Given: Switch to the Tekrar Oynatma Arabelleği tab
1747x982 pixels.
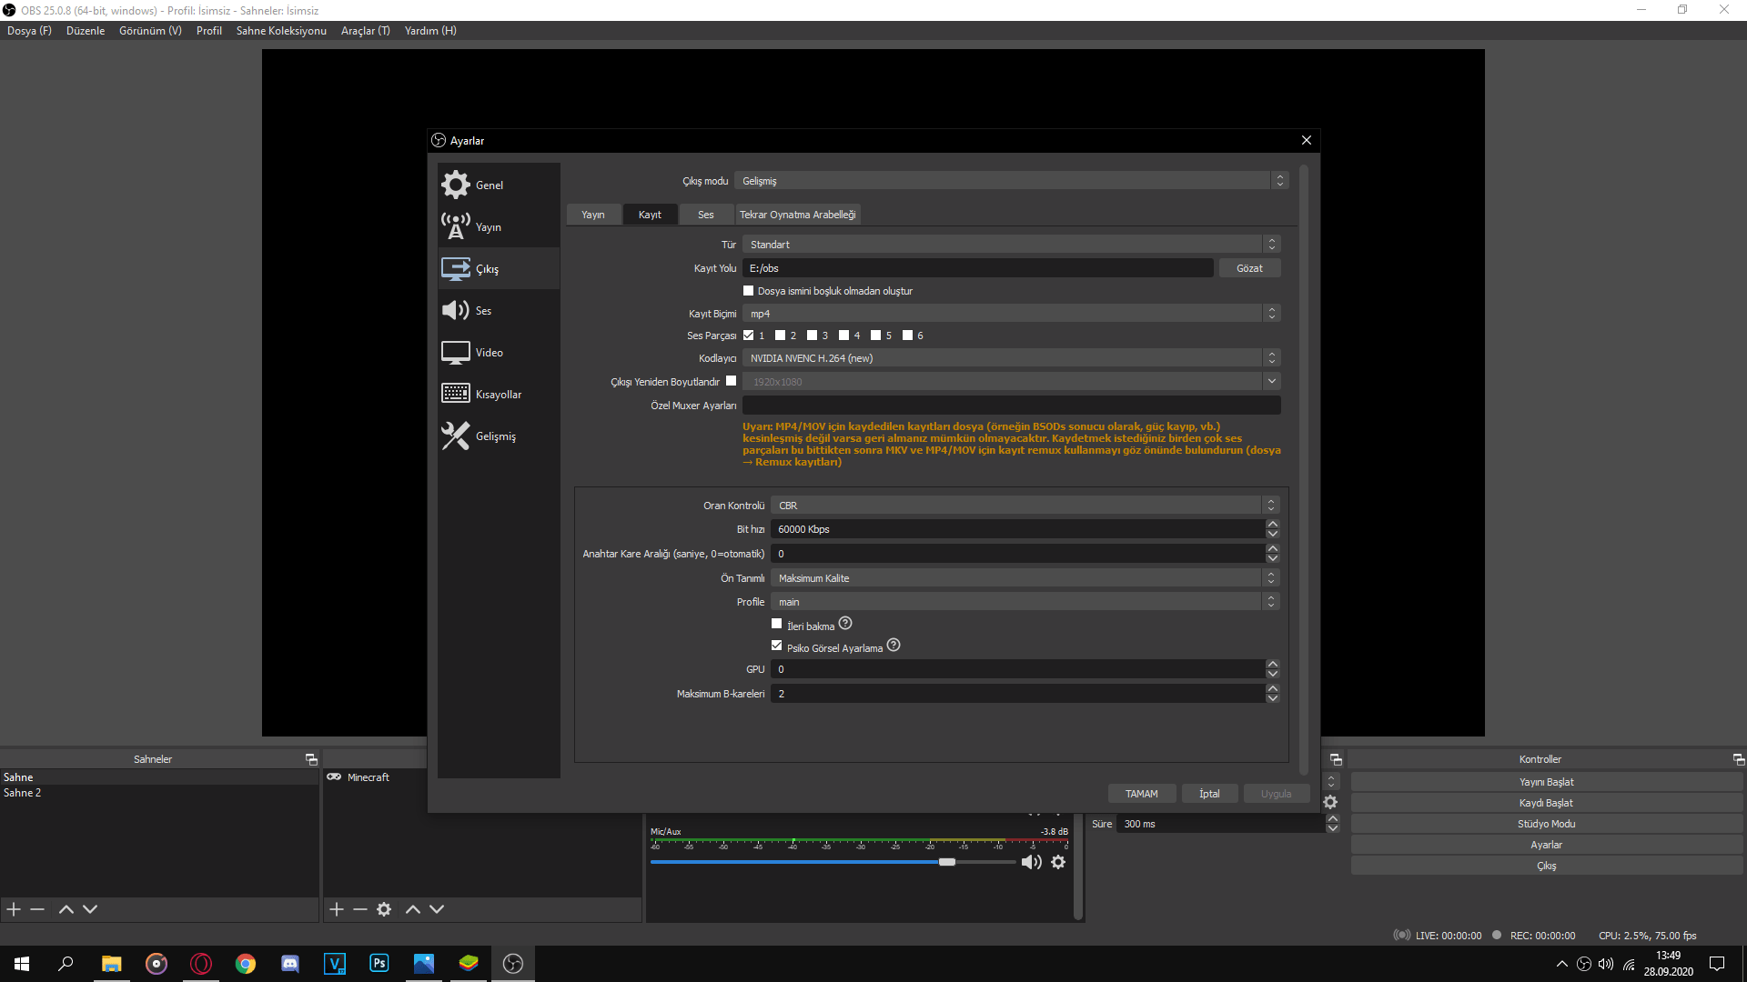Looking at the screenshot, I should [797, 215].
